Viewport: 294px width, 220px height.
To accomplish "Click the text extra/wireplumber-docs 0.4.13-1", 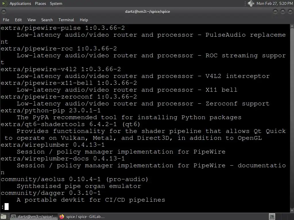I will pyautogui.click(x=63, y=158).
